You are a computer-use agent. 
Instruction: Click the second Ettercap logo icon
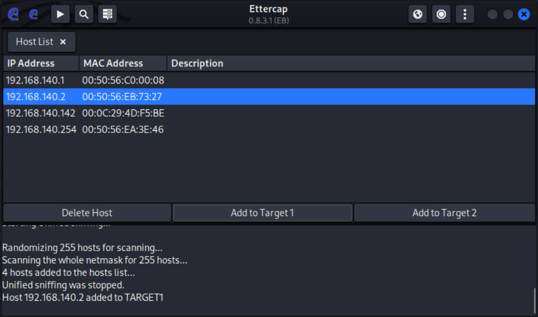coord(34,14)
